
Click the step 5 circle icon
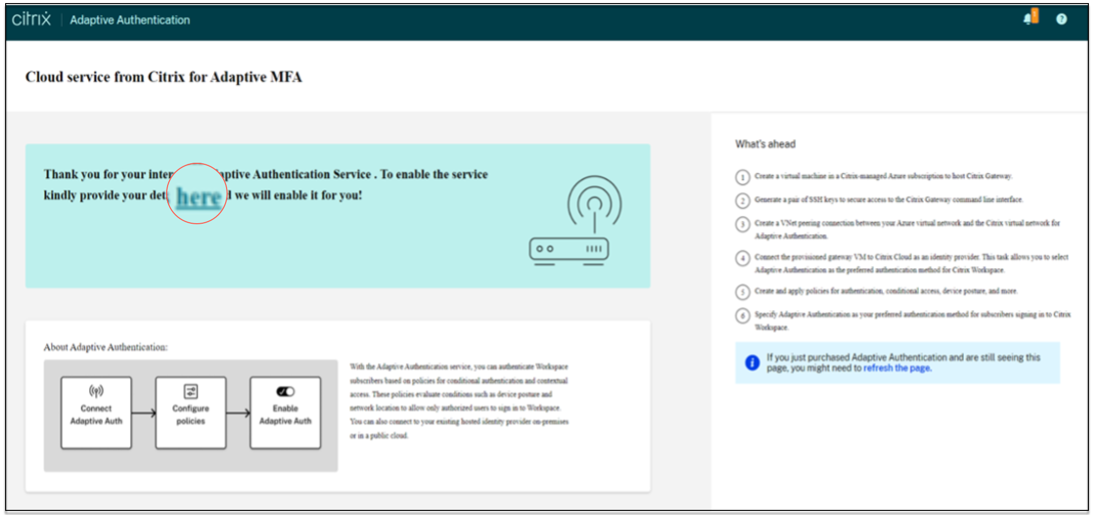tap(742, 292)
